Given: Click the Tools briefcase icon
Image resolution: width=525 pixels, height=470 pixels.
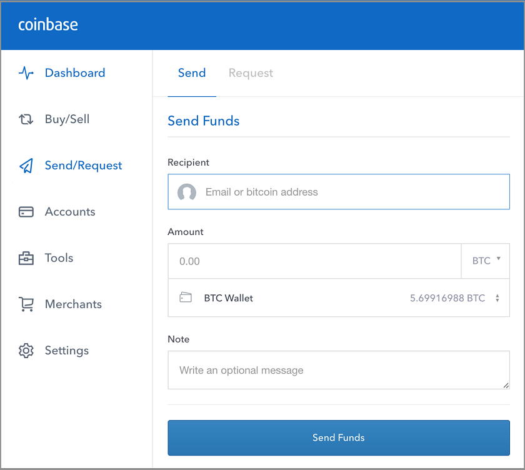Looking at the screenshot, I should [26, 258].
